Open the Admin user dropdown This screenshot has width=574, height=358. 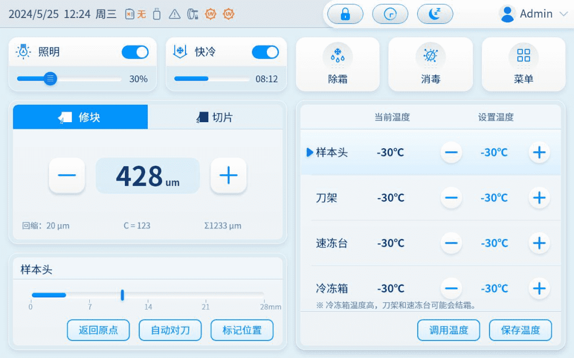click(534, 14)
